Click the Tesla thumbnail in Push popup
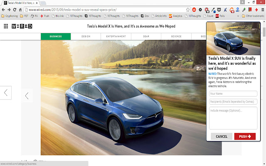This screenshot has width=266, height=166. pyautogui.click(x=233, y=39)
